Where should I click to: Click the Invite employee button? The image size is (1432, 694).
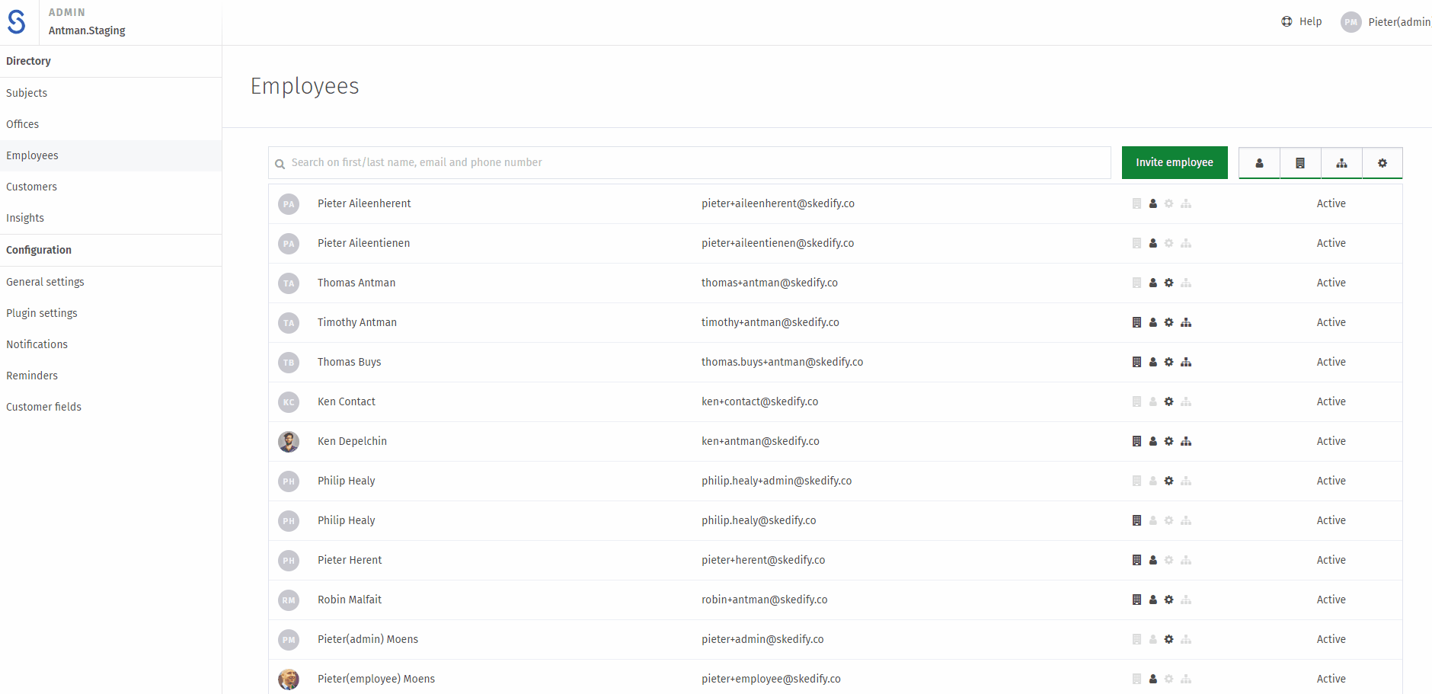(x=1174, y=163)
